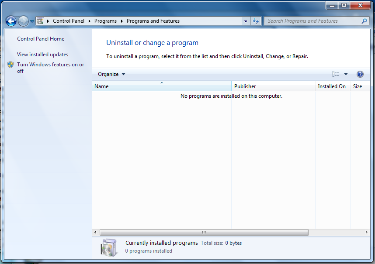
Task: Expand the arrow after Control Panel breadcrumb
Action: click(x=90, y=21)
